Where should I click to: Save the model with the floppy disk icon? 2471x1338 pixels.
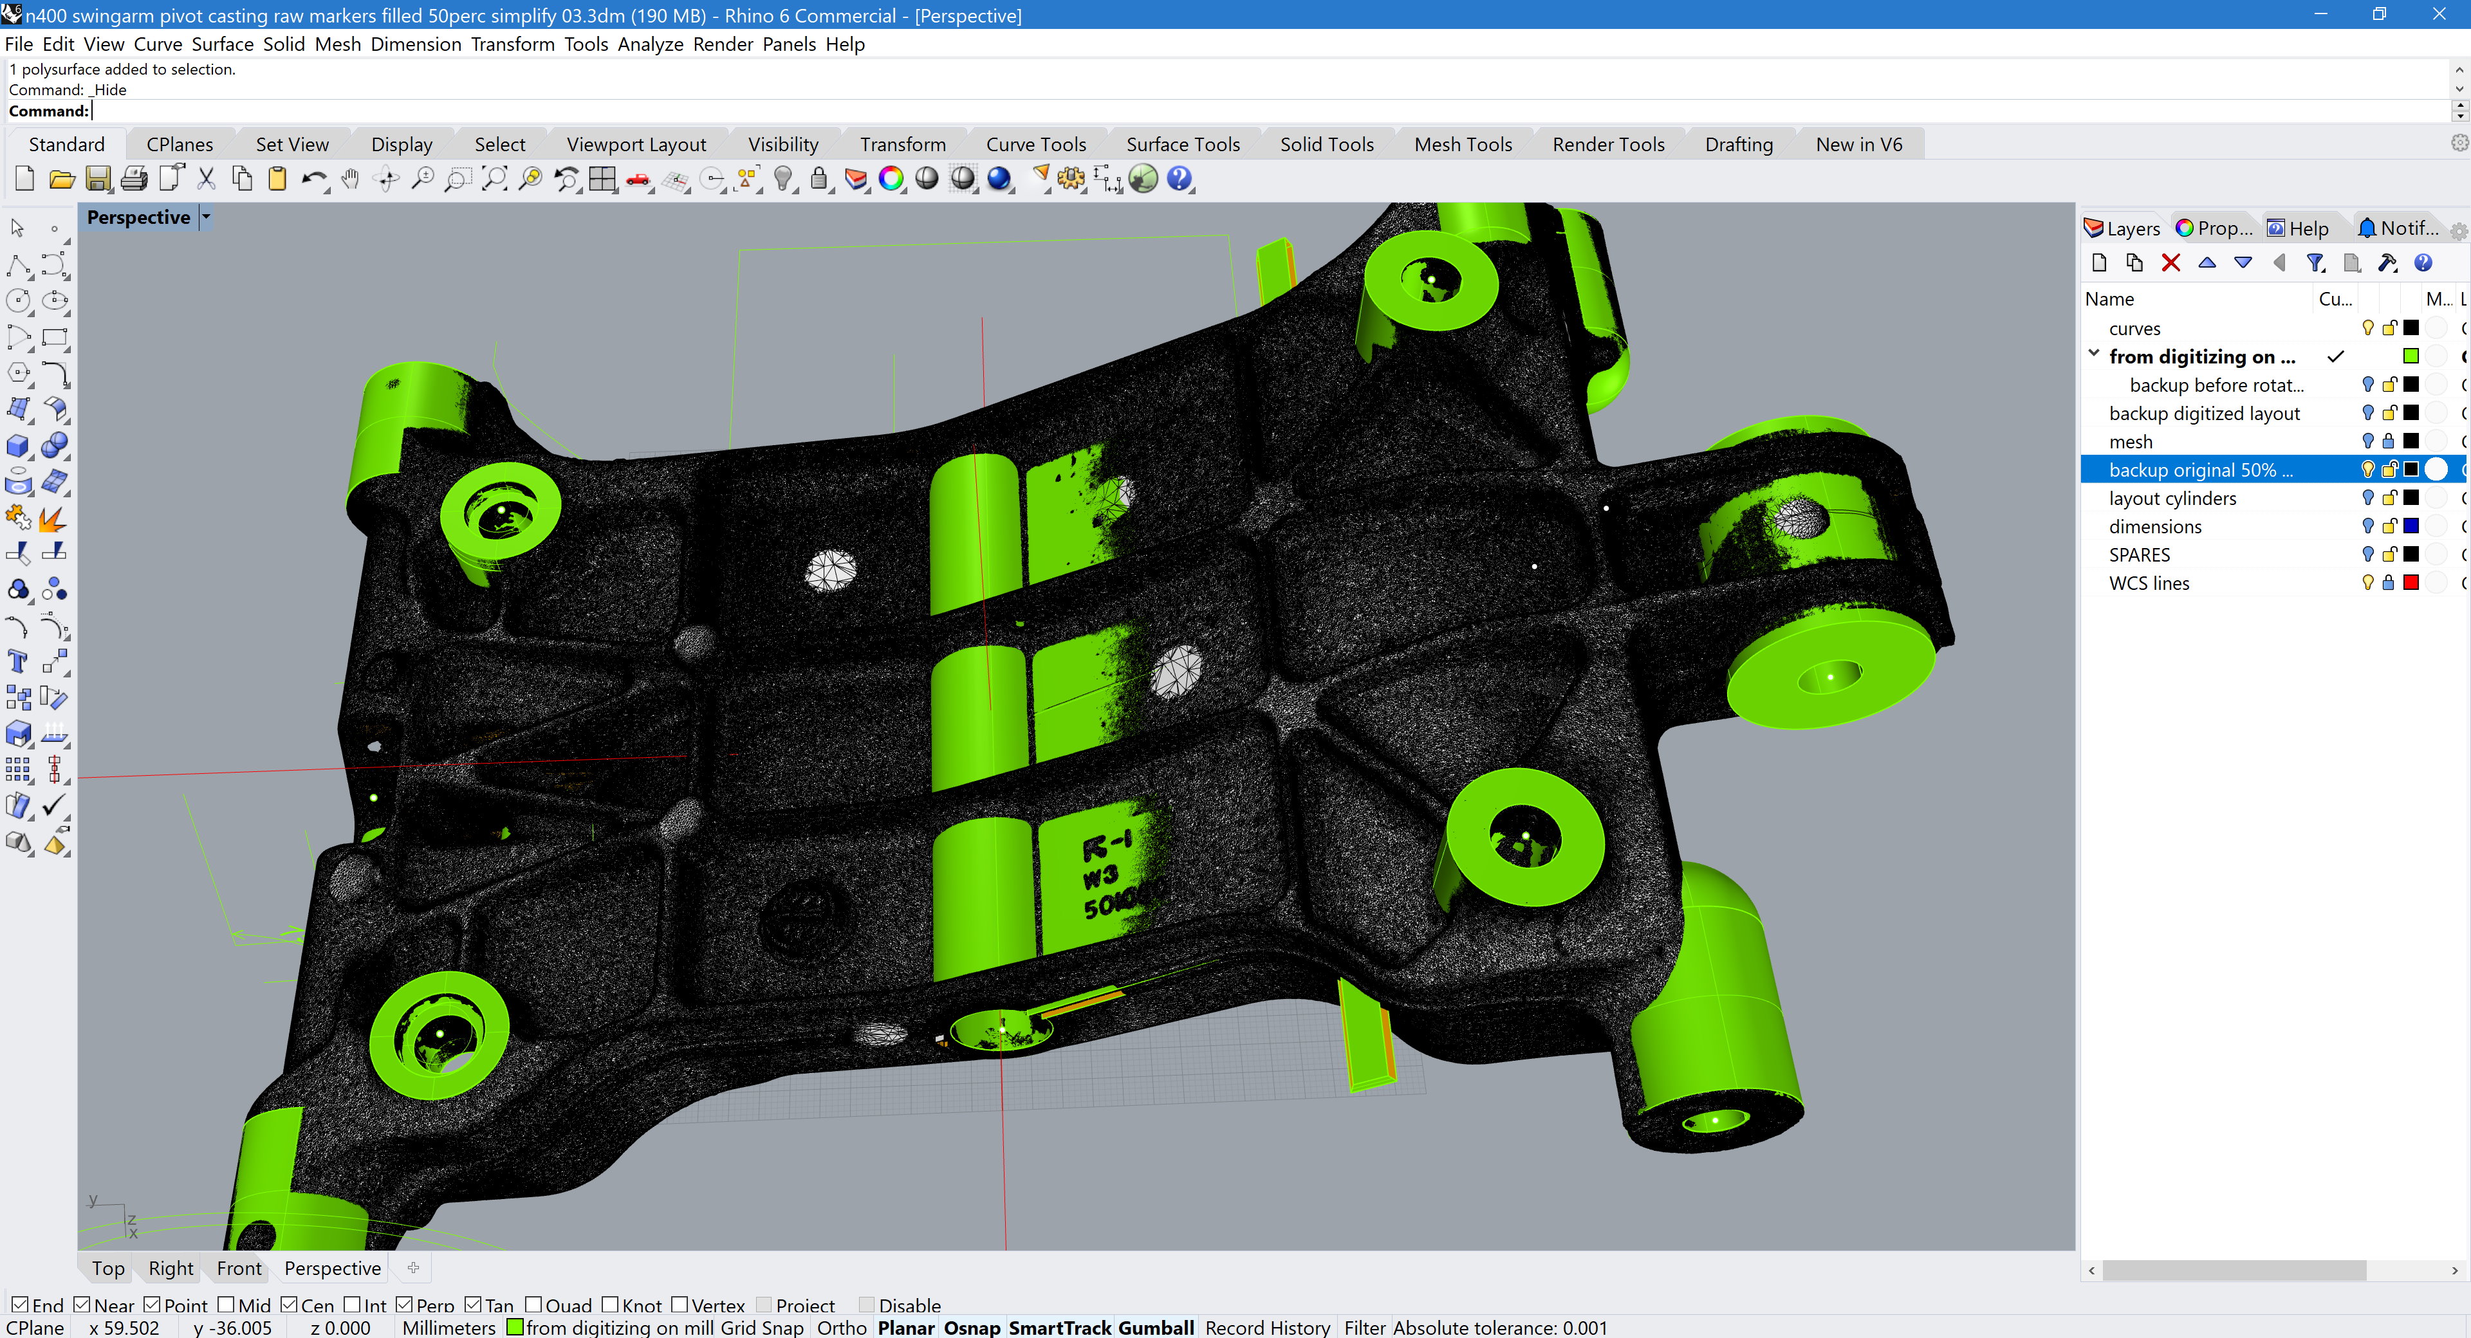coord(98,178)
